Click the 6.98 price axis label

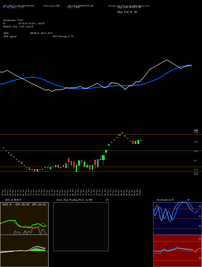[196, 151]
